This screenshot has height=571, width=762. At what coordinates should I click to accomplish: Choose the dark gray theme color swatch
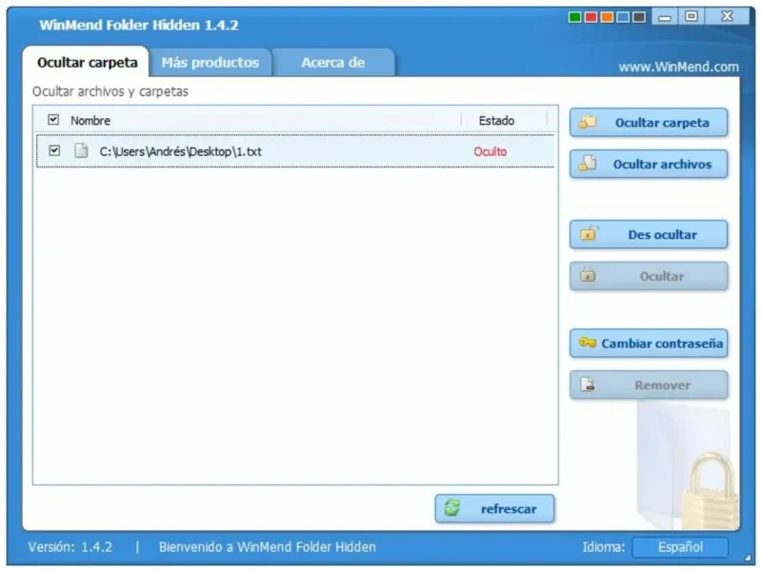tap(639, 17)
